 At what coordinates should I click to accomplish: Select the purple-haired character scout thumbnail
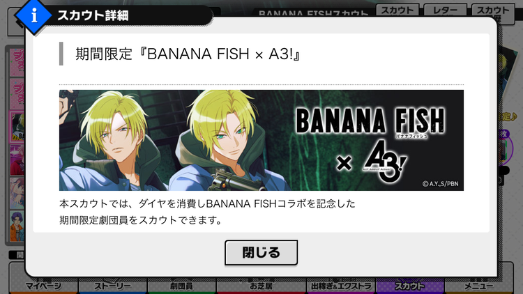[x=17, y=226]
